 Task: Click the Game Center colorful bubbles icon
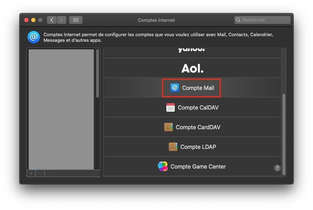click(163, 166)
